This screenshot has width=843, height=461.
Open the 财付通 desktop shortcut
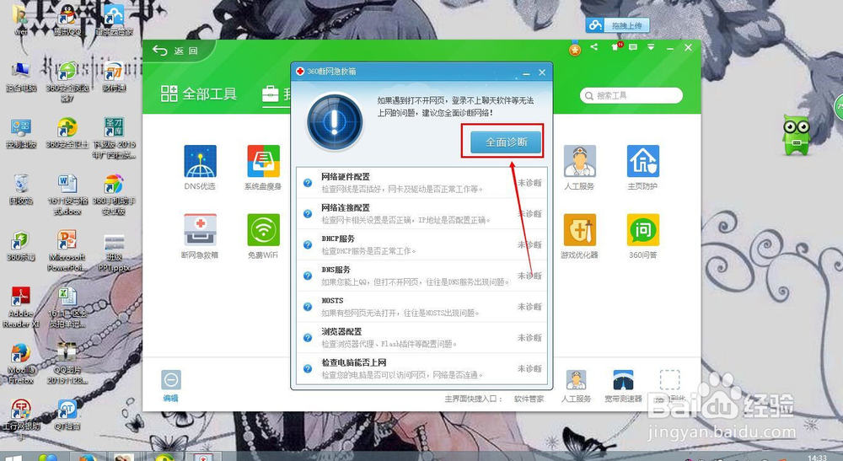pyautogui.click(x=114, y=77)
